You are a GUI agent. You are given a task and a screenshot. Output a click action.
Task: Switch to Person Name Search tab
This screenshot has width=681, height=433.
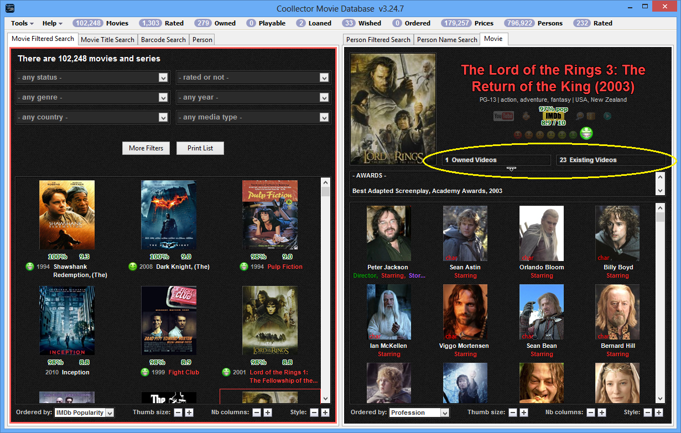(447, 40)
